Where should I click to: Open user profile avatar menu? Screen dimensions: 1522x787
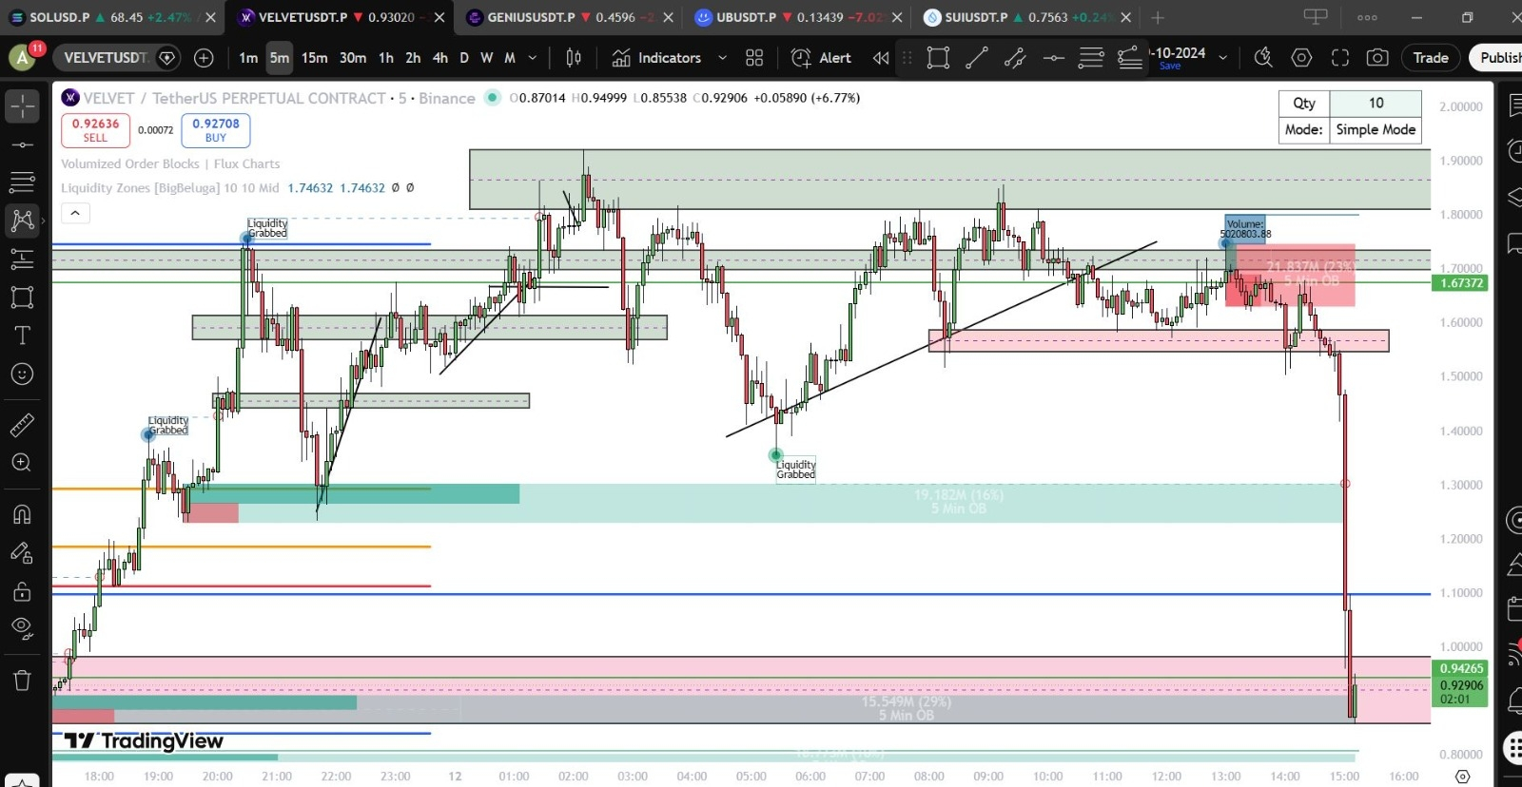pos(22,57)
